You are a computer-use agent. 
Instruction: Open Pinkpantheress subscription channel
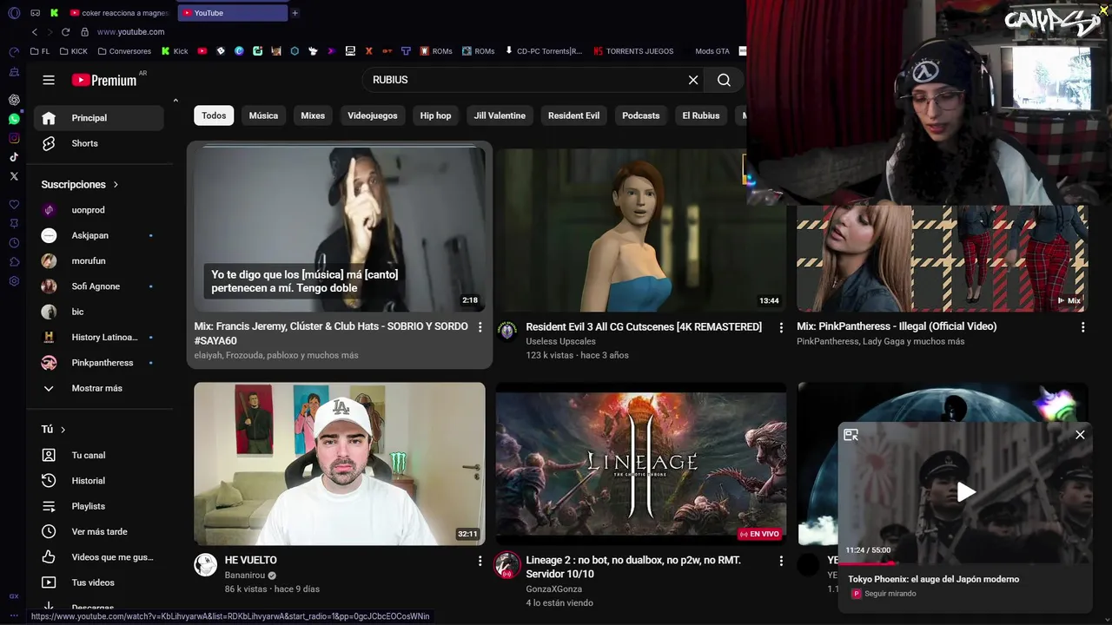point(99,363)
